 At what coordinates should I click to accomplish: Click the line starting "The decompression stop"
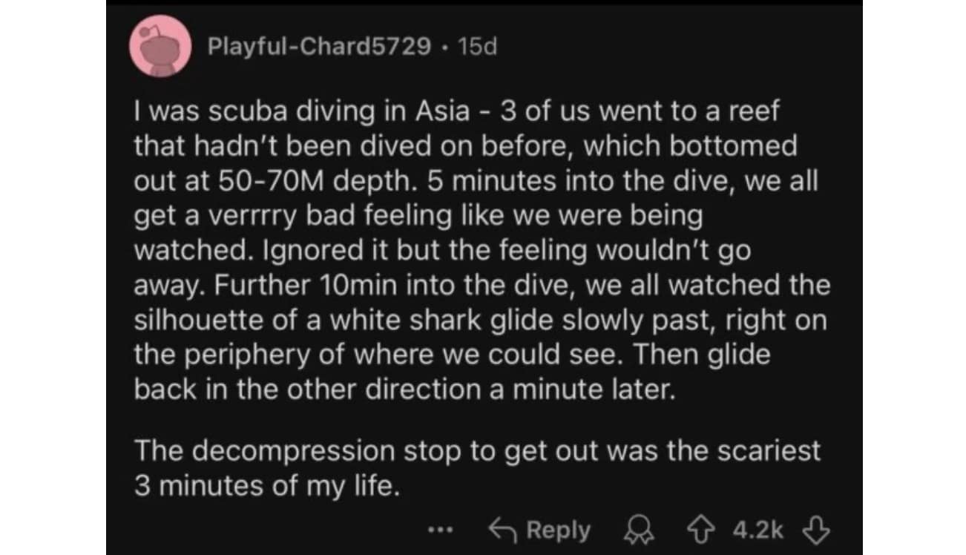[x=477, y=450]
